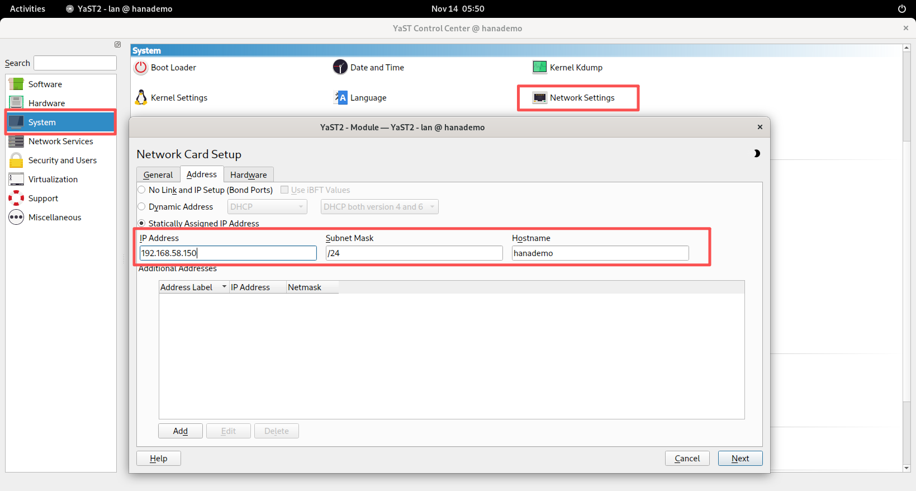916x491 pixels.
Task: Open Boot Loader module icon
Action: pyautogui.click(x=141, y=68)
